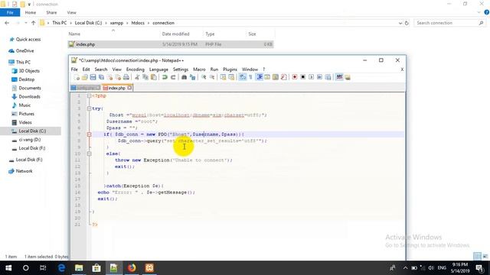Toggle show all characters icon
Viewport: 490px width, 275px height.
(x=250, y=77)
